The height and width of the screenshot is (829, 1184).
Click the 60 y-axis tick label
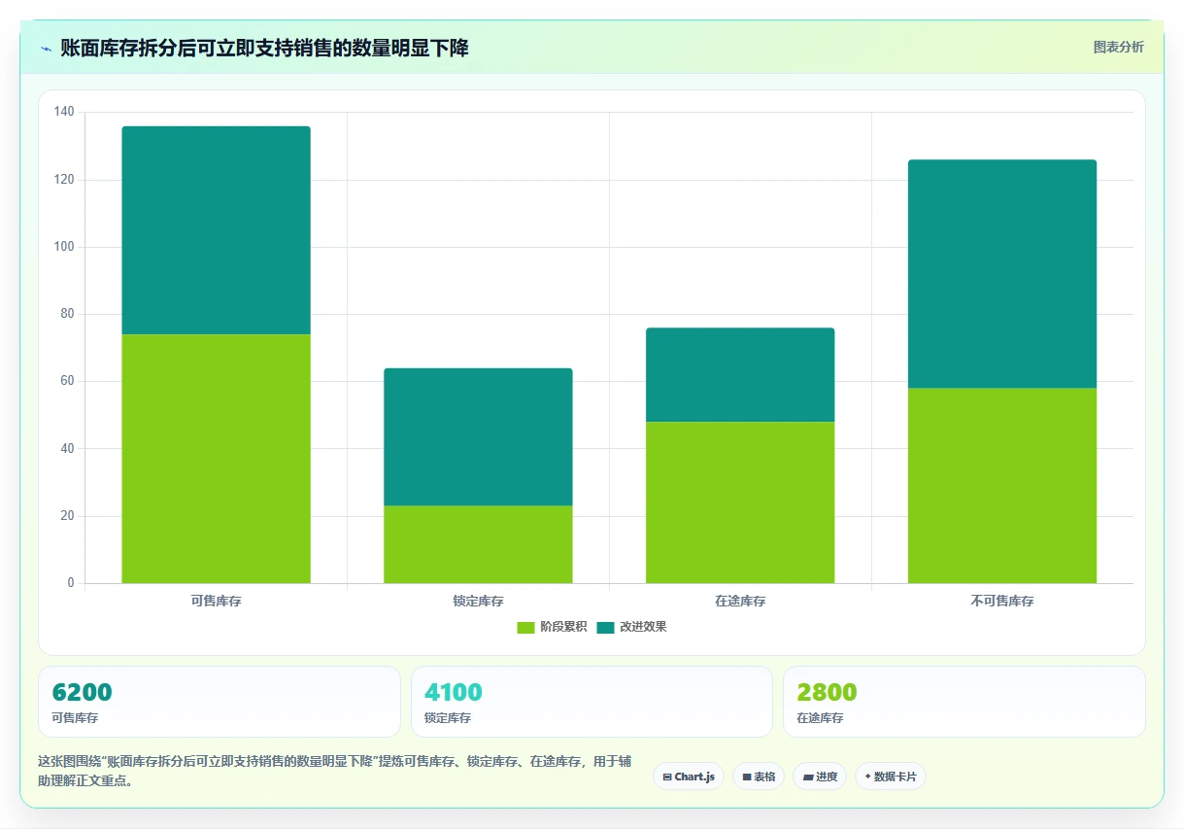(68, 381)
